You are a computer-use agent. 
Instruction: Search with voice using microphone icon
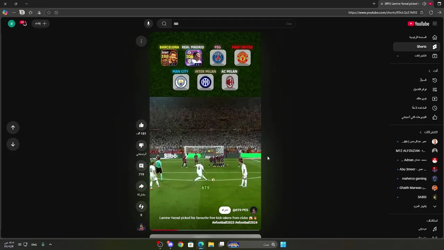[x=148, y=24]
